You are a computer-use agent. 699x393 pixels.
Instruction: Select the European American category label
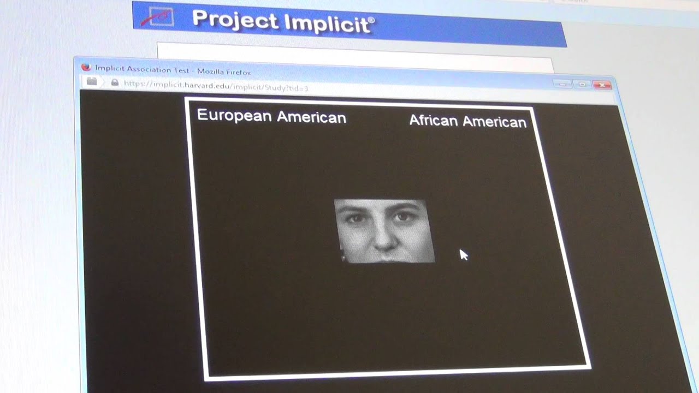(271, 116)
